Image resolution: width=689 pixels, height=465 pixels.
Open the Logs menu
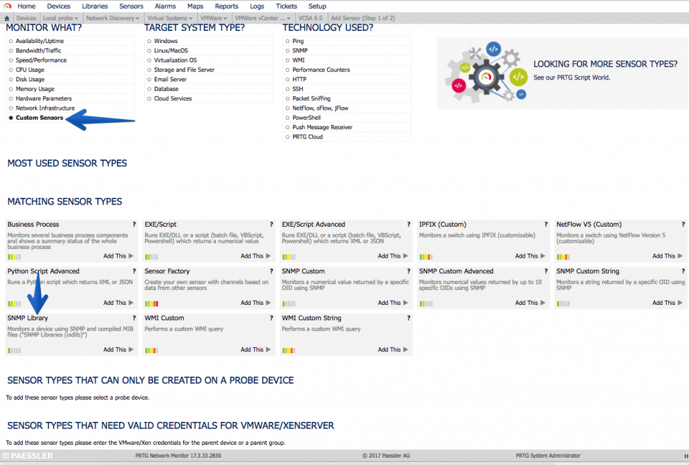[x=256, y=6]
